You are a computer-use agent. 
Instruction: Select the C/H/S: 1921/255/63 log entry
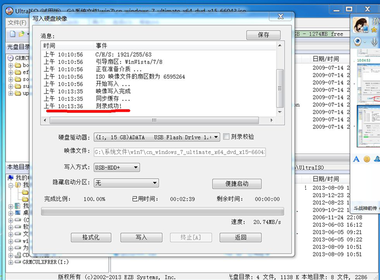click(x=124, y=54)
